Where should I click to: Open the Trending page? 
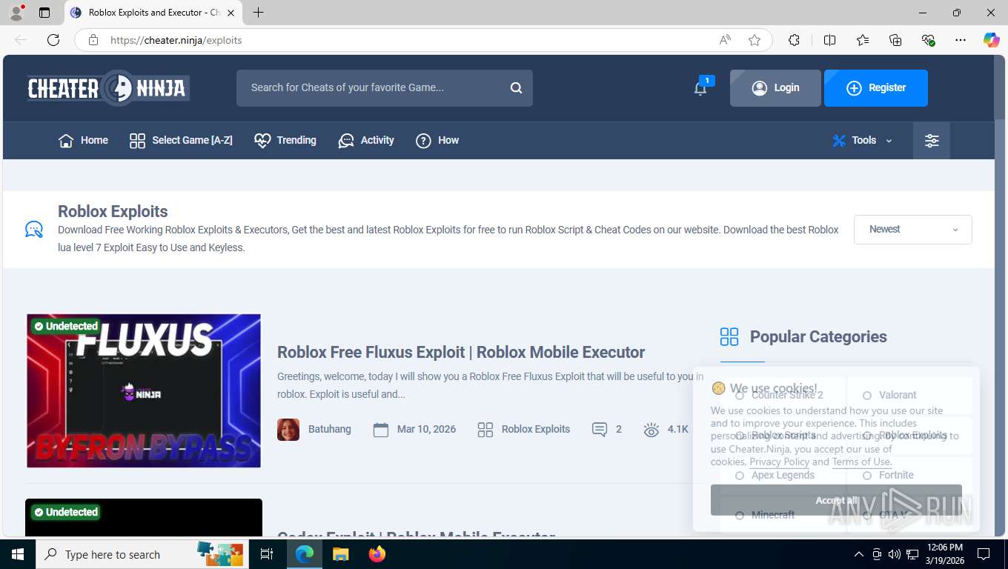285,141
